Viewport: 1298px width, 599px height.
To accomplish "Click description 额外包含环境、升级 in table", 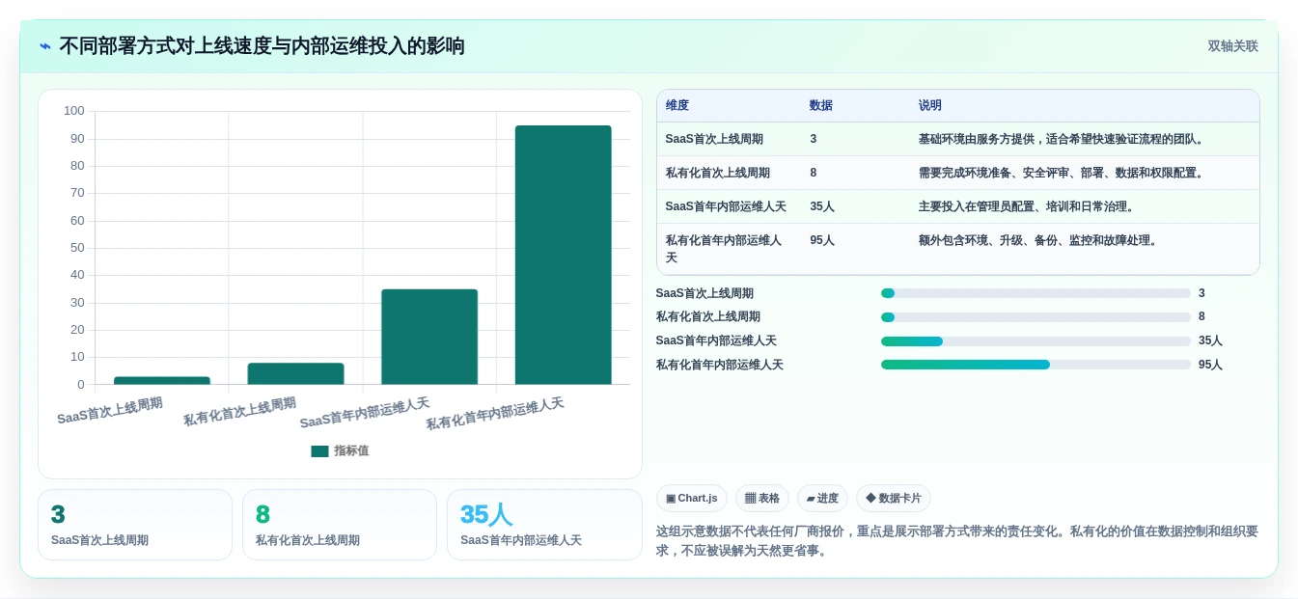I will 1038,240.
